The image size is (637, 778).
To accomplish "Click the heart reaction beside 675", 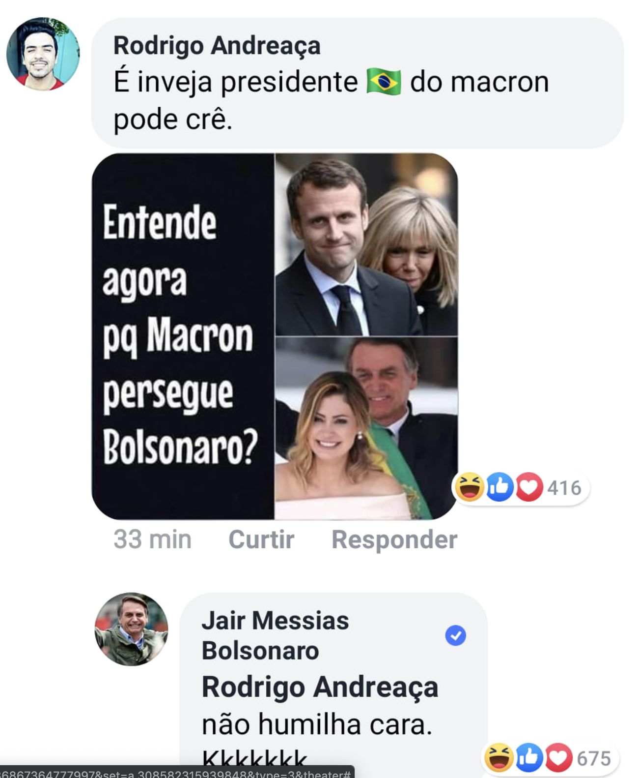I will [558, 757].
